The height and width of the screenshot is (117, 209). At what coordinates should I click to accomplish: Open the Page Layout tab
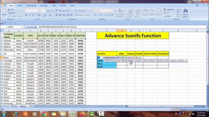tap(31, 6)
